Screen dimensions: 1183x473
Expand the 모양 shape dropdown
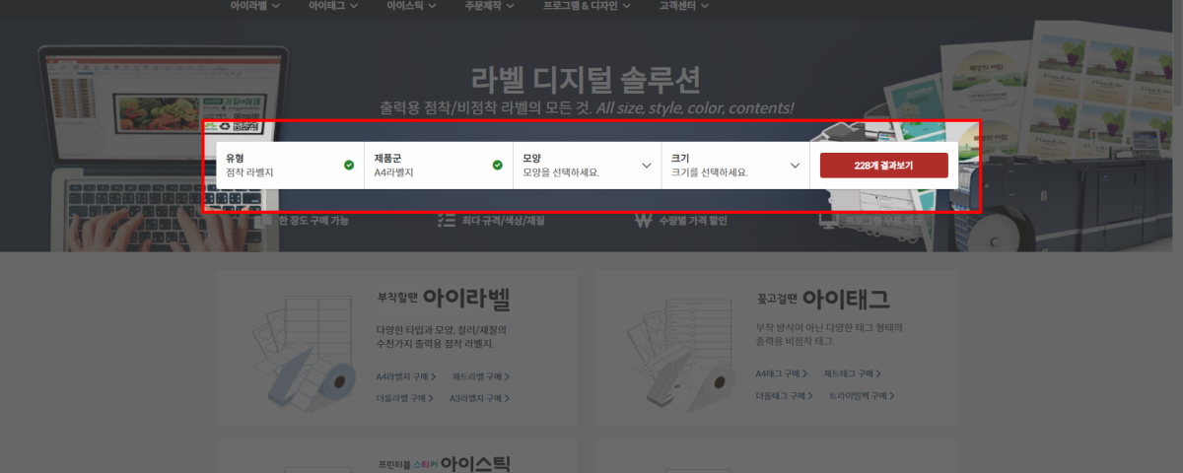pyautogui.click(x=587, y=165)
